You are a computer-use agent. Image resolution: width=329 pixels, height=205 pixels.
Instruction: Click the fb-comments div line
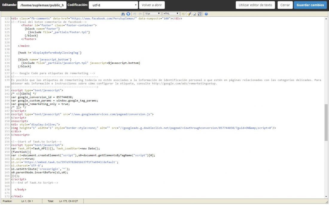(x=97, y=19)
